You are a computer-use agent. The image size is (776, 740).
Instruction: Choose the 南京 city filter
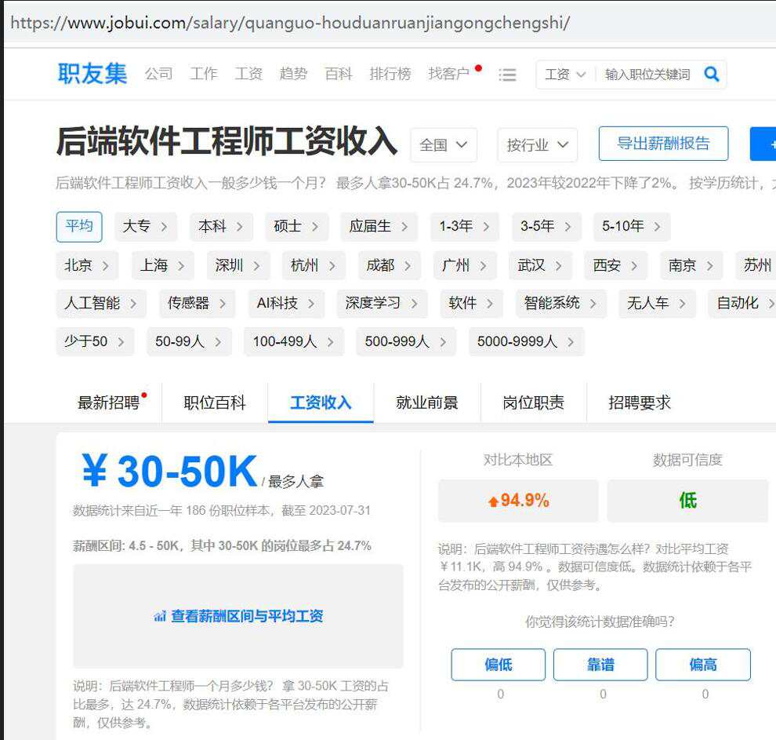[x=691, y=265]
